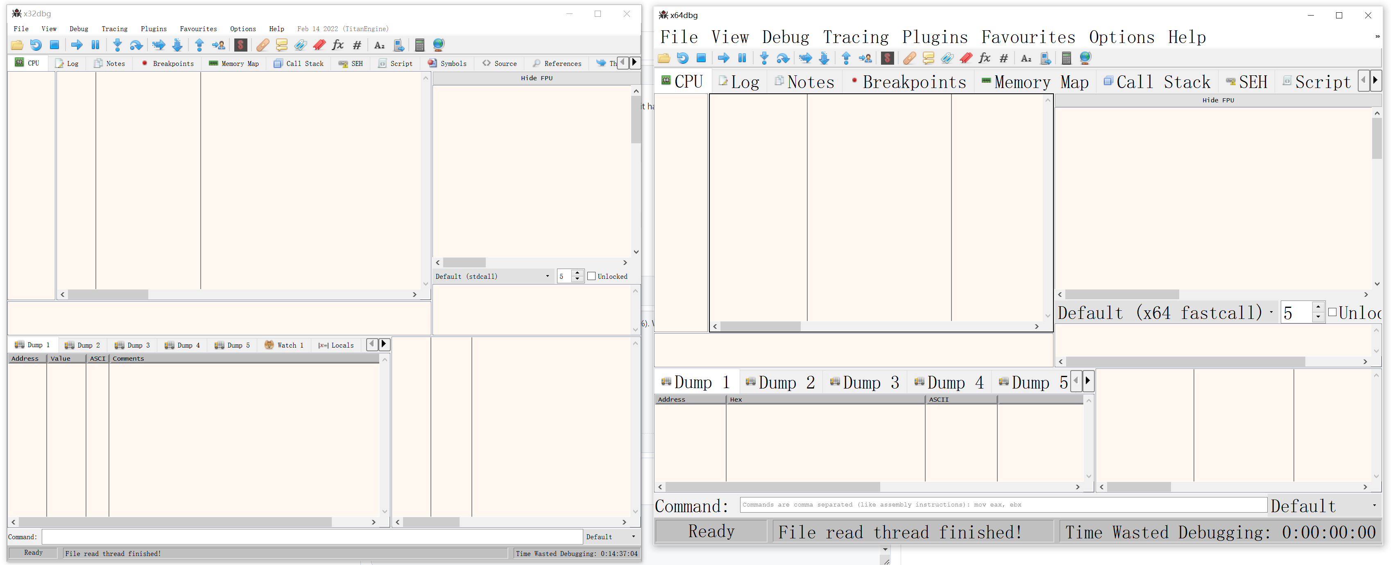Click Hide FPU button in x64dbg
Screen dimensions: 1393x565
(1218, 100)
